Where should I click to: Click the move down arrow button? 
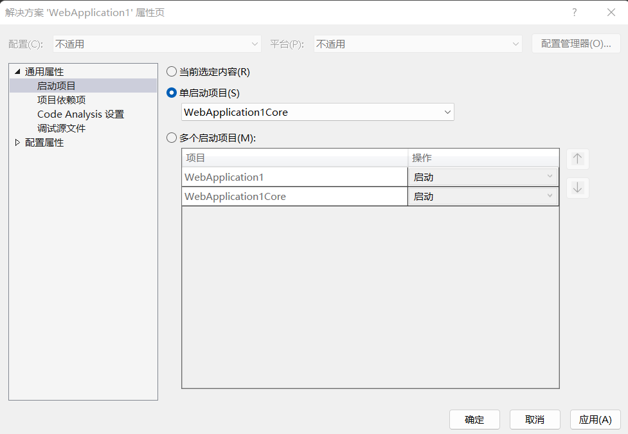point(577,188)
